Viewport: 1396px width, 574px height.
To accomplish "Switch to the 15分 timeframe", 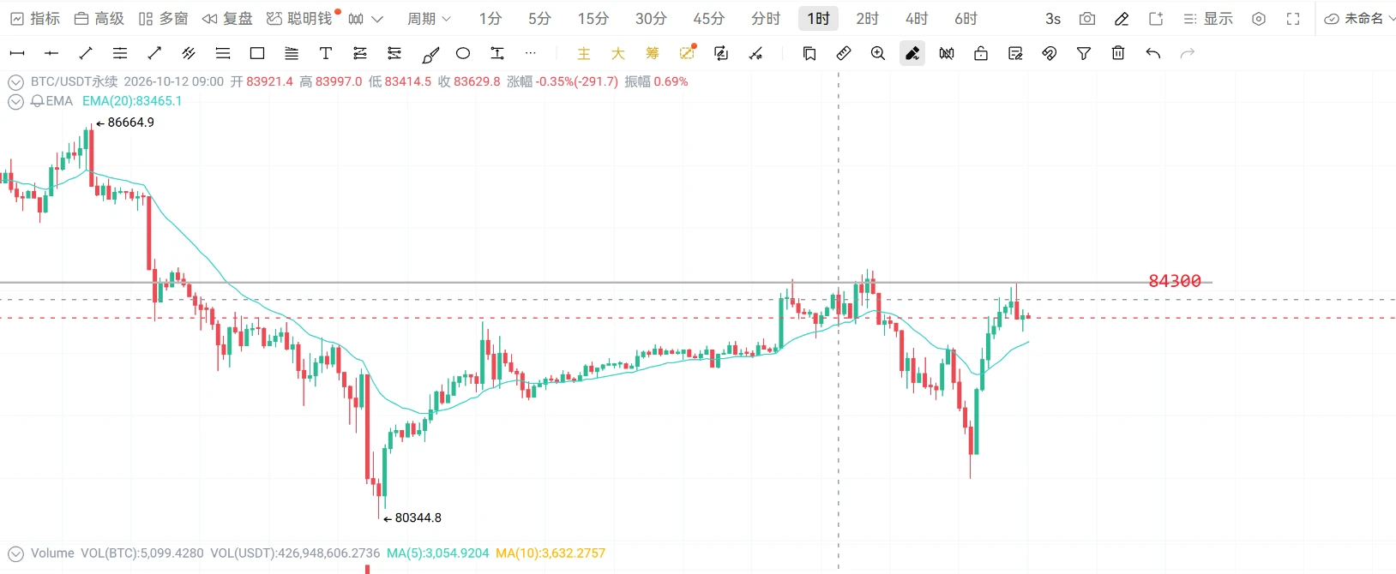I will pos(593,18).
